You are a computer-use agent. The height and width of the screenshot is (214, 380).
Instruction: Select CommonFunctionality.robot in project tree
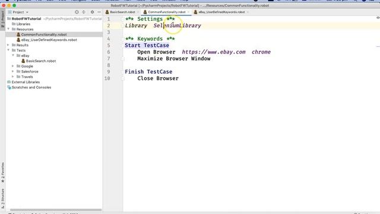[x=44, y=34]
